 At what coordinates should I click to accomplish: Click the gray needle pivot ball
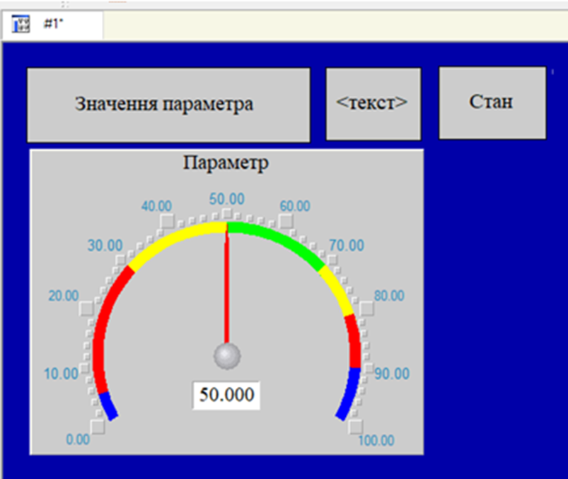(x=227, y=355)
